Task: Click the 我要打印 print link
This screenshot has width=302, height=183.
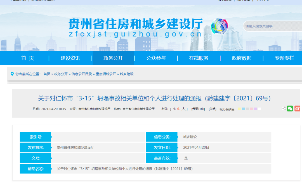Action: tap(198, 109)
